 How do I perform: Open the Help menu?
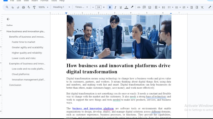point(62,1)
